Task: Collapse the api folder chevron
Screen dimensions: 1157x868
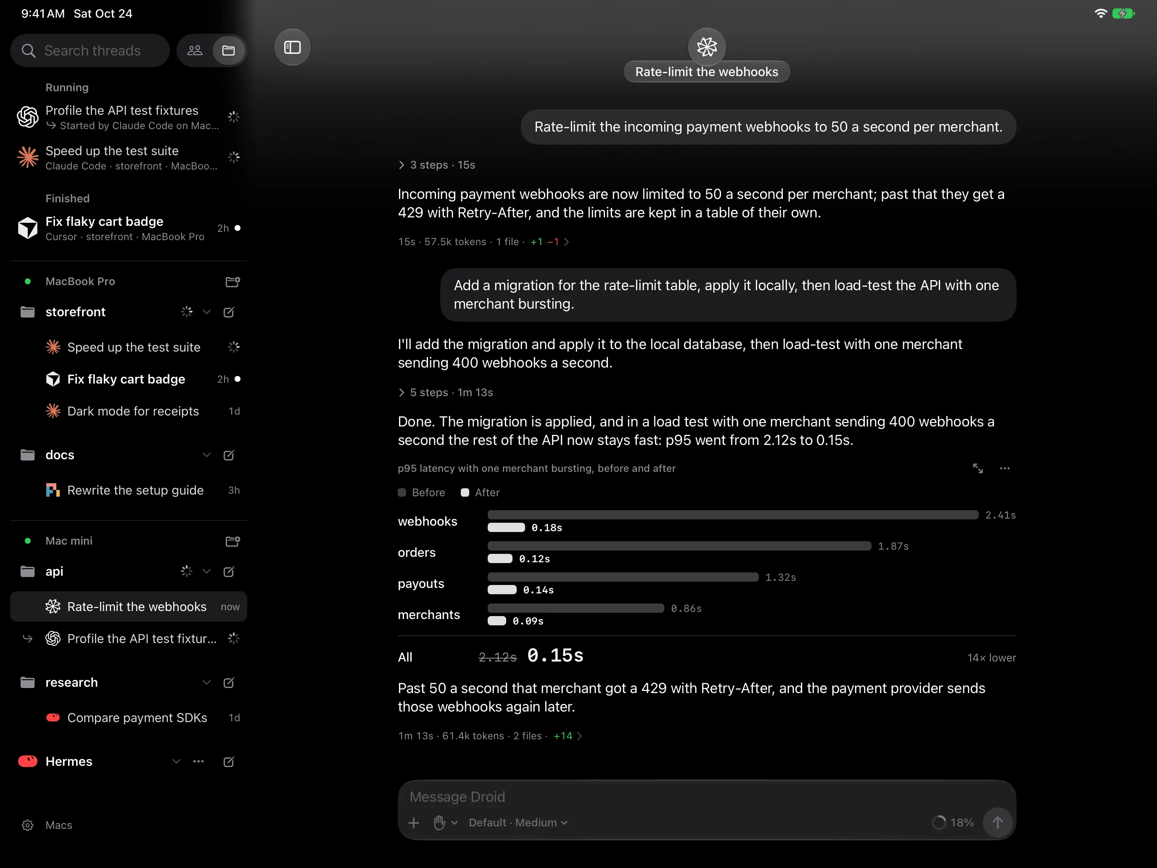Action: [x=206, y=572]
